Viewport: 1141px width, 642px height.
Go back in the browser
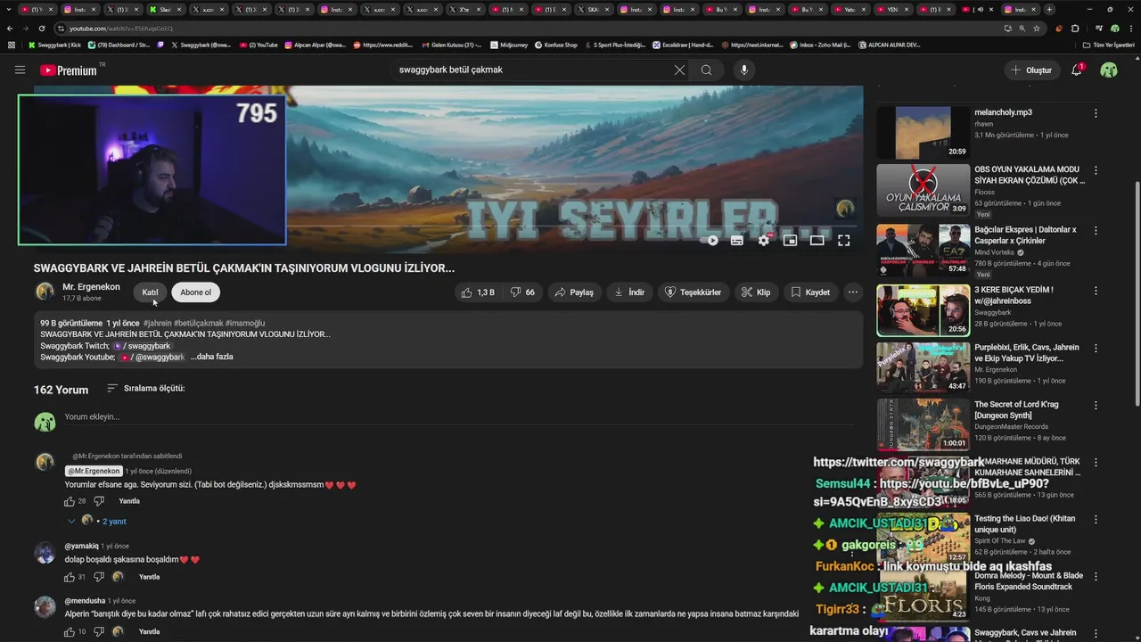[11, 29]
